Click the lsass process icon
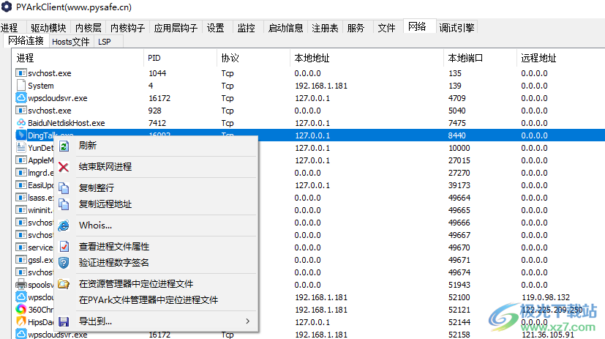Screen dimensions: 605x339 click(20, 197)
